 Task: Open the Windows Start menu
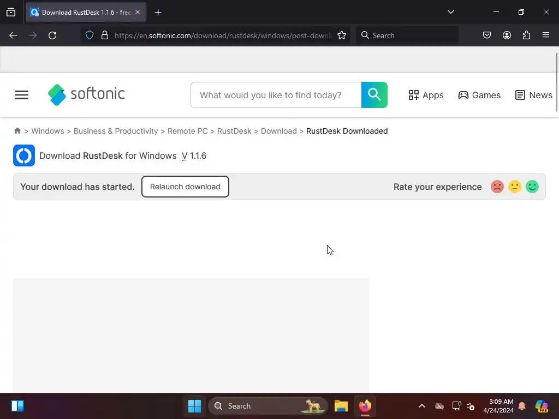click(x=194, y=406)
